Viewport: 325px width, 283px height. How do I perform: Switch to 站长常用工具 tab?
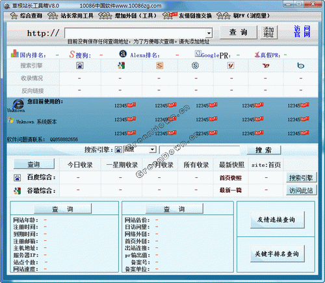70,16
